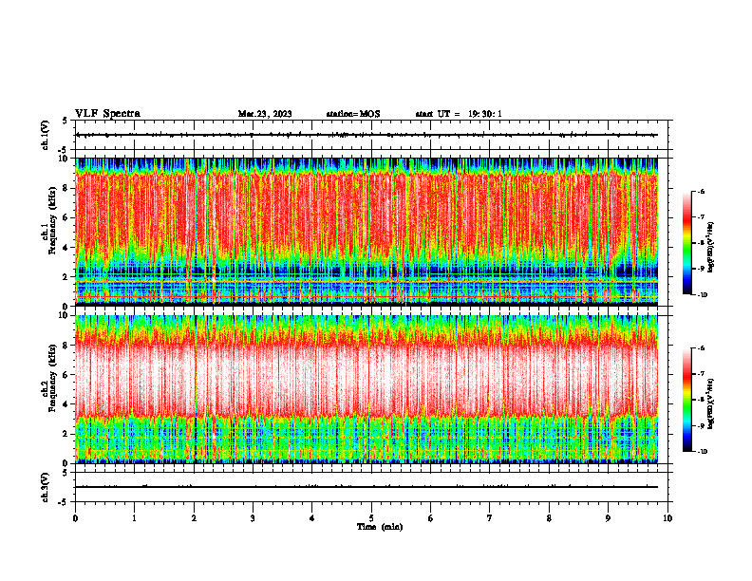Viewport: 752px width, 581px height.
Task: Click the "0" tick on the time axis
Action: pos(75,518)
